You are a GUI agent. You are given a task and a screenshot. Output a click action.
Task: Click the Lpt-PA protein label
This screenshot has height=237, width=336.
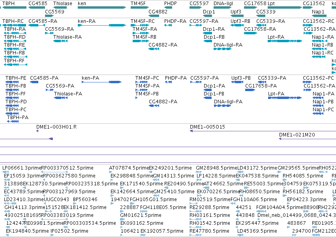click(276, 94)
